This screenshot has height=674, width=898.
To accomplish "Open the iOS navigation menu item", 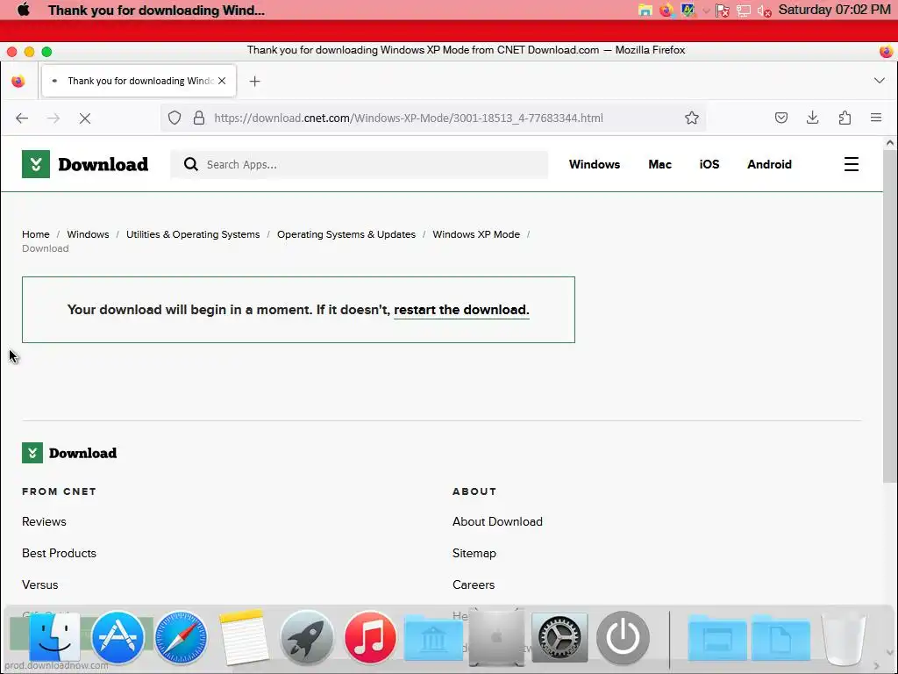I will (x=709, y=164).
